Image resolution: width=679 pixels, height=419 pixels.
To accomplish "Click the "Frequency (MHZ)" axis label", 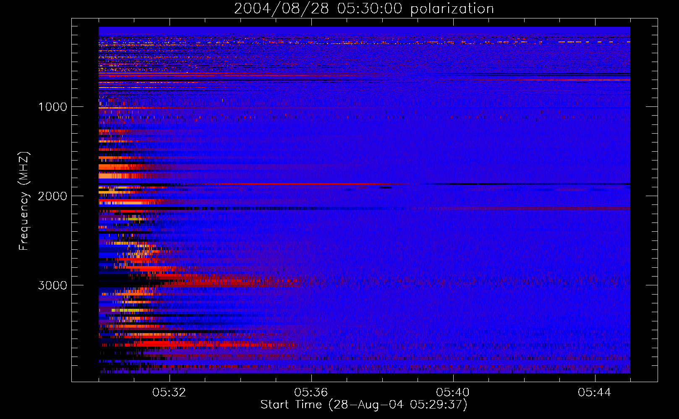I will 24,201.
